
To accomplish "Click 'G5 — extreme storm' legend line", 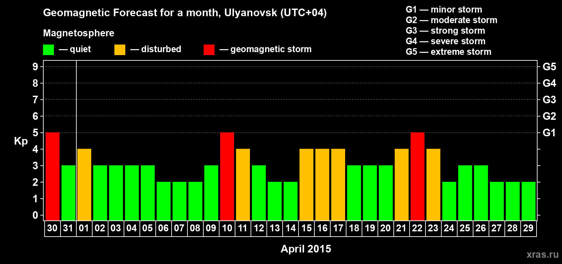I will coord(449,52).
